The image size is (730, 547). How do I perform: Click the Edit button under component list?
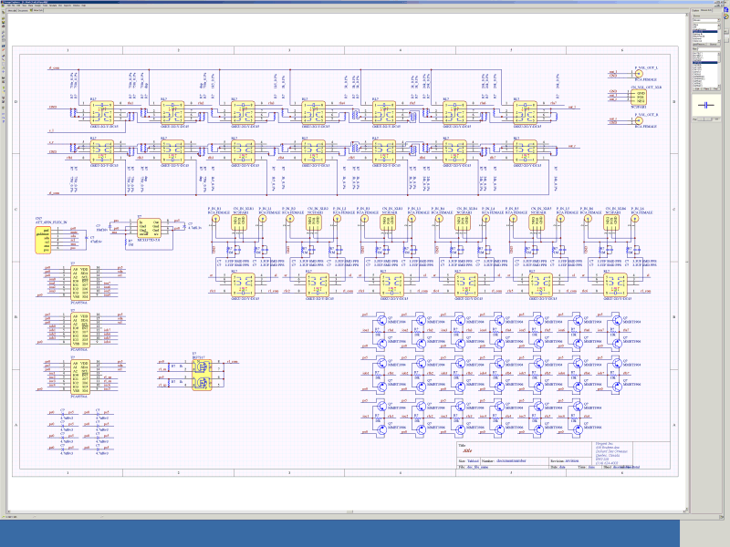[697, 88]
